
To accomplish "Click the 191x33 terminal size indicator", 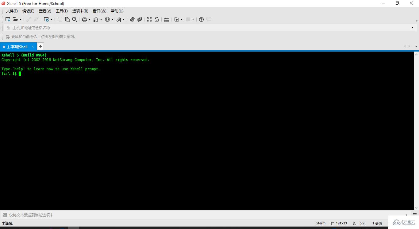I will click(339, 223).
